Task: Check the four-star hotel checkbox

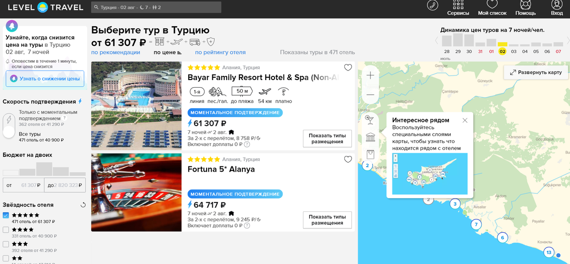Action: tap(6, 230)
